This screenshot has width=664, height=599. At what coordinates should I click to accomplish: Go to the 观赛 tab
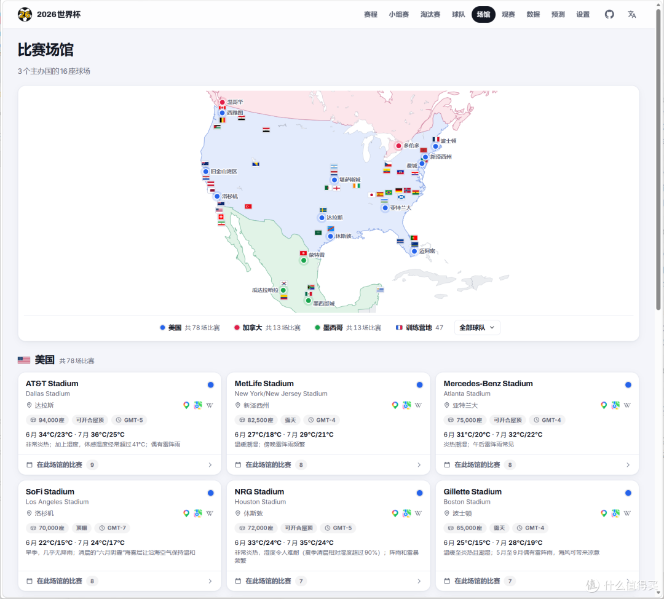(508, 14)
